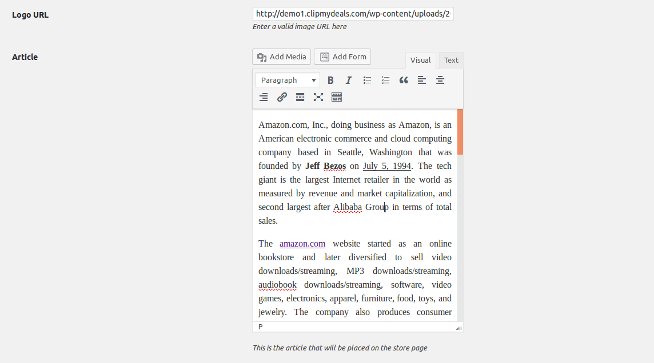Screen dimensions: 654x363
Task: Click the Add Media button
Action: 281,57
